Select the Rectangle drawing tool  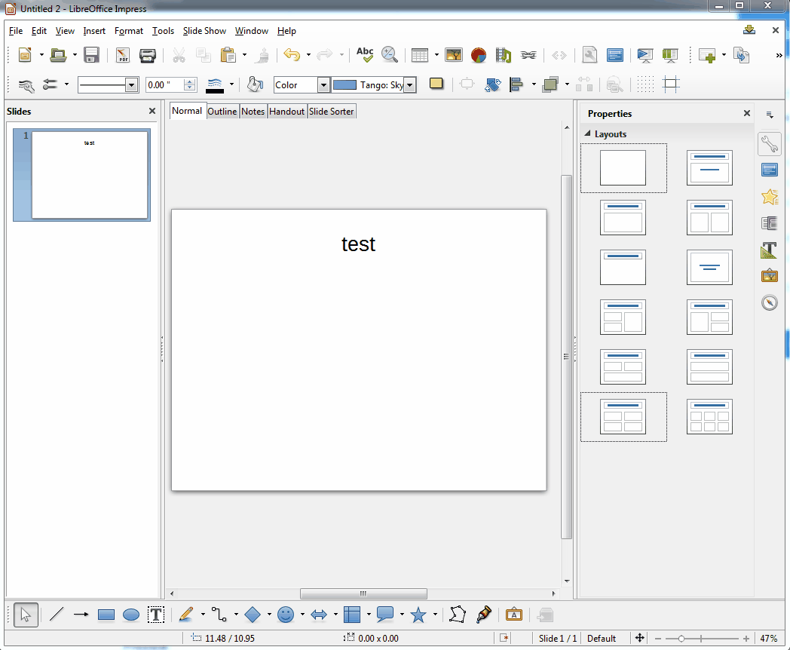point(106,615)
